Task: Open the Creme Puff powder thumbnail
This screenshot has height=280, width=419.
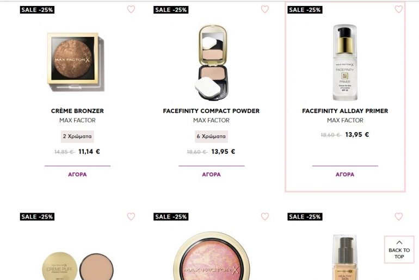Action: (x=78, y=266)
